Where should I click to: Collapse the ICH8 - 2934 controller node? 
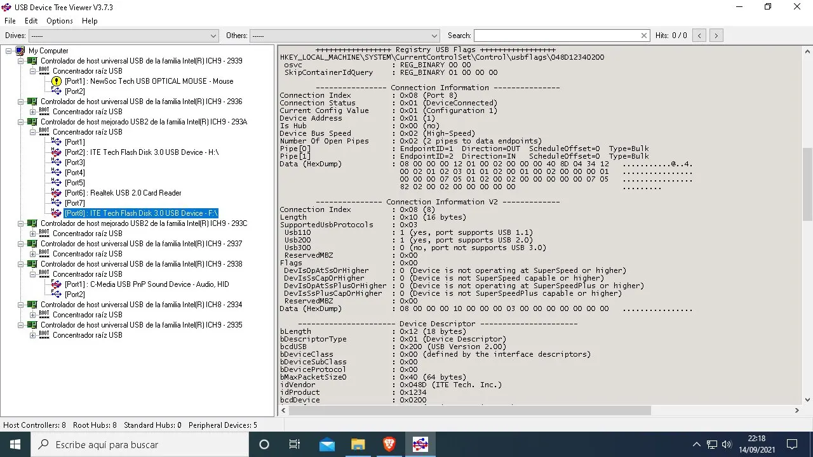point(21,305)
